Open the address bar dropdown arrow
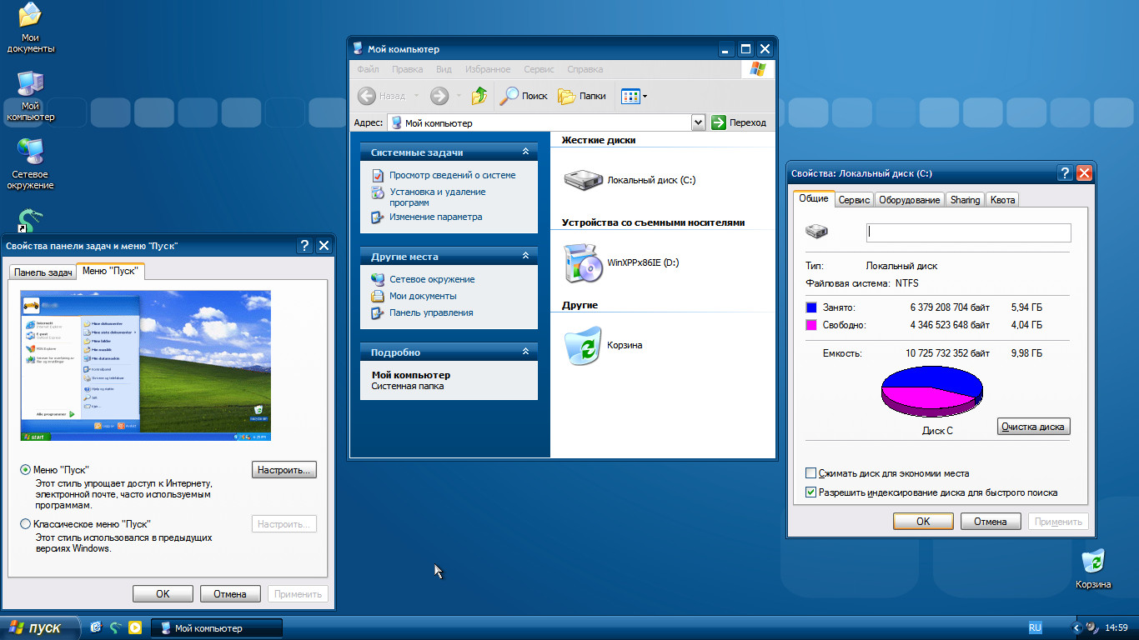The image size is (1139, 640). pos(699,122)
